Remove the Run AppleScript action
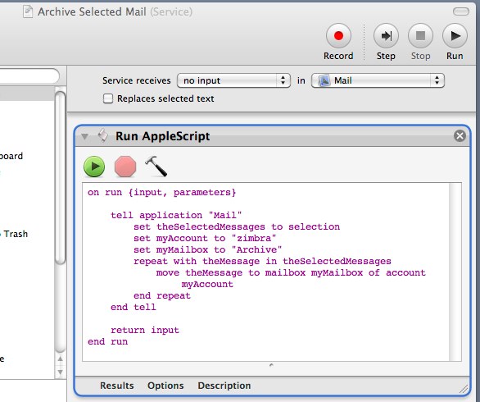The image size is (480, 402). click(x=460, y=136)
